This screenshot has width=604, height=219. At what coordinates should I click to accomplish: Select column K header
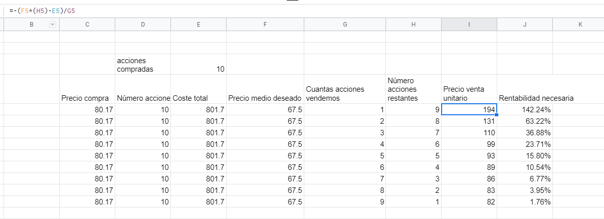point(580,25)
